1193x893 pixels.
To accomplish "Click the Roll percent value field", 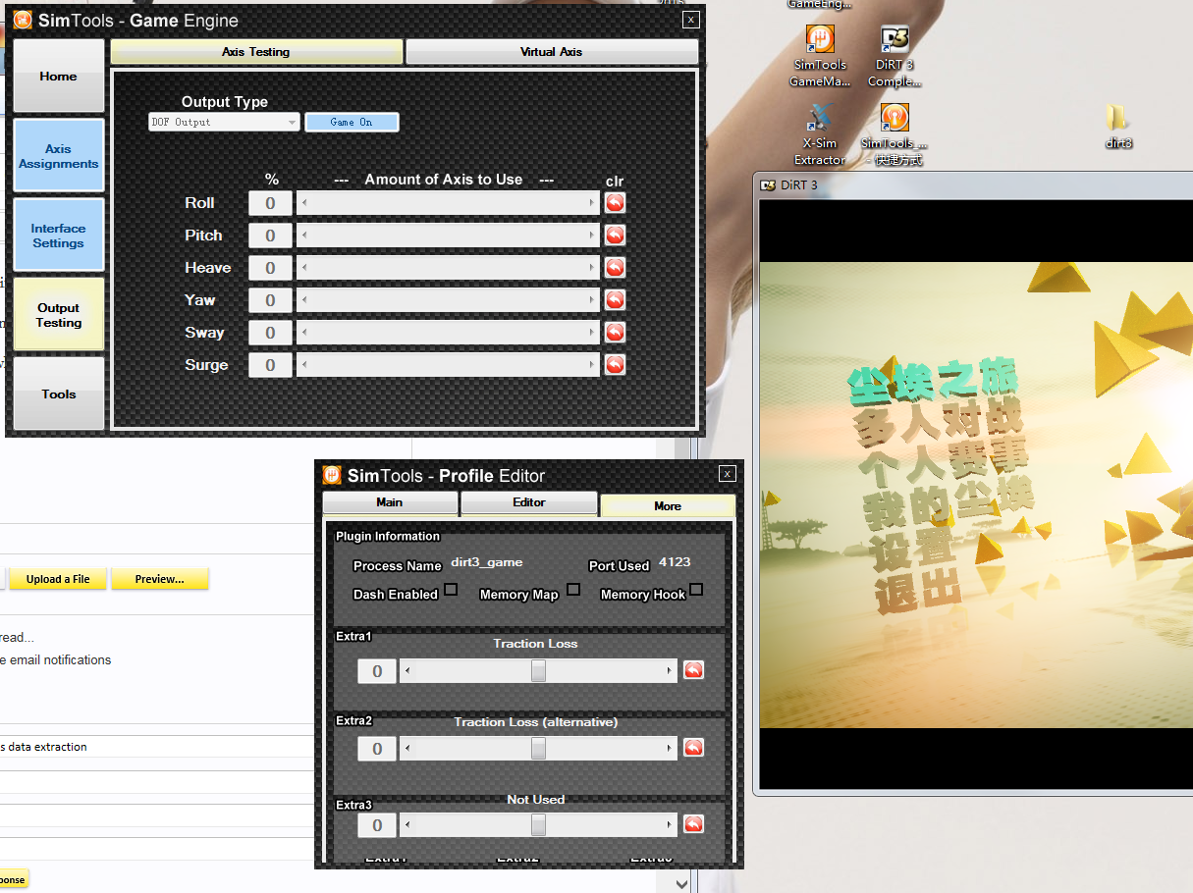I will click(x=270, y=203).
